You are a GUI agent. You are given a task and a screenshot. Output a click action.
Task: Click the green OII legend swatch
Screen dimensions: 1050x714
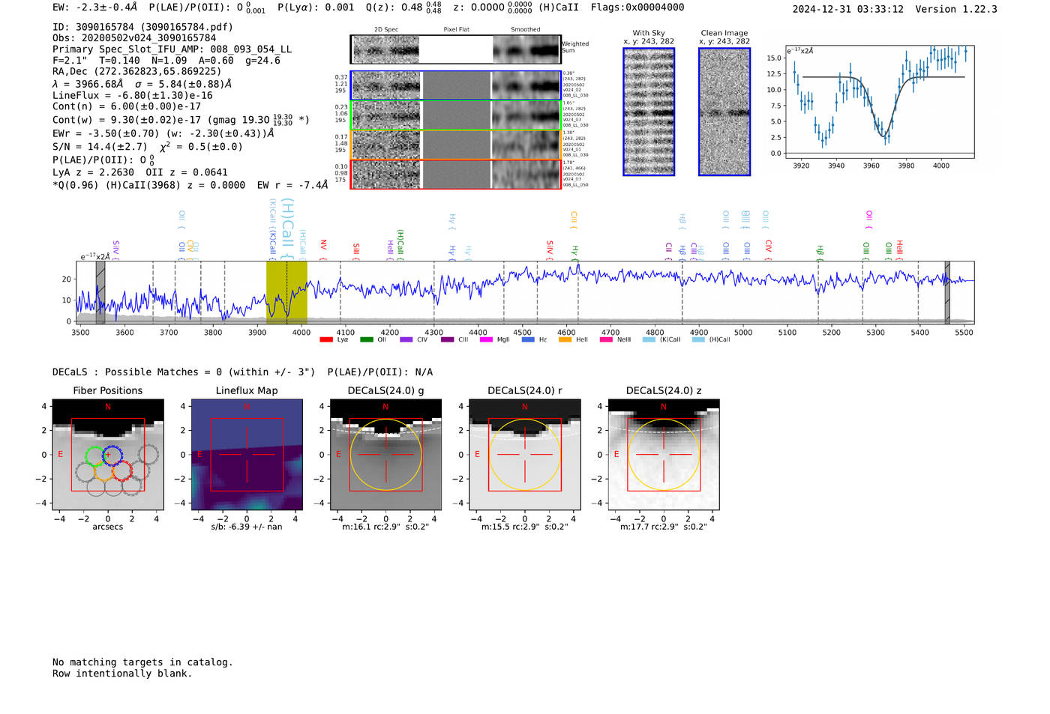tap(366, 339)
